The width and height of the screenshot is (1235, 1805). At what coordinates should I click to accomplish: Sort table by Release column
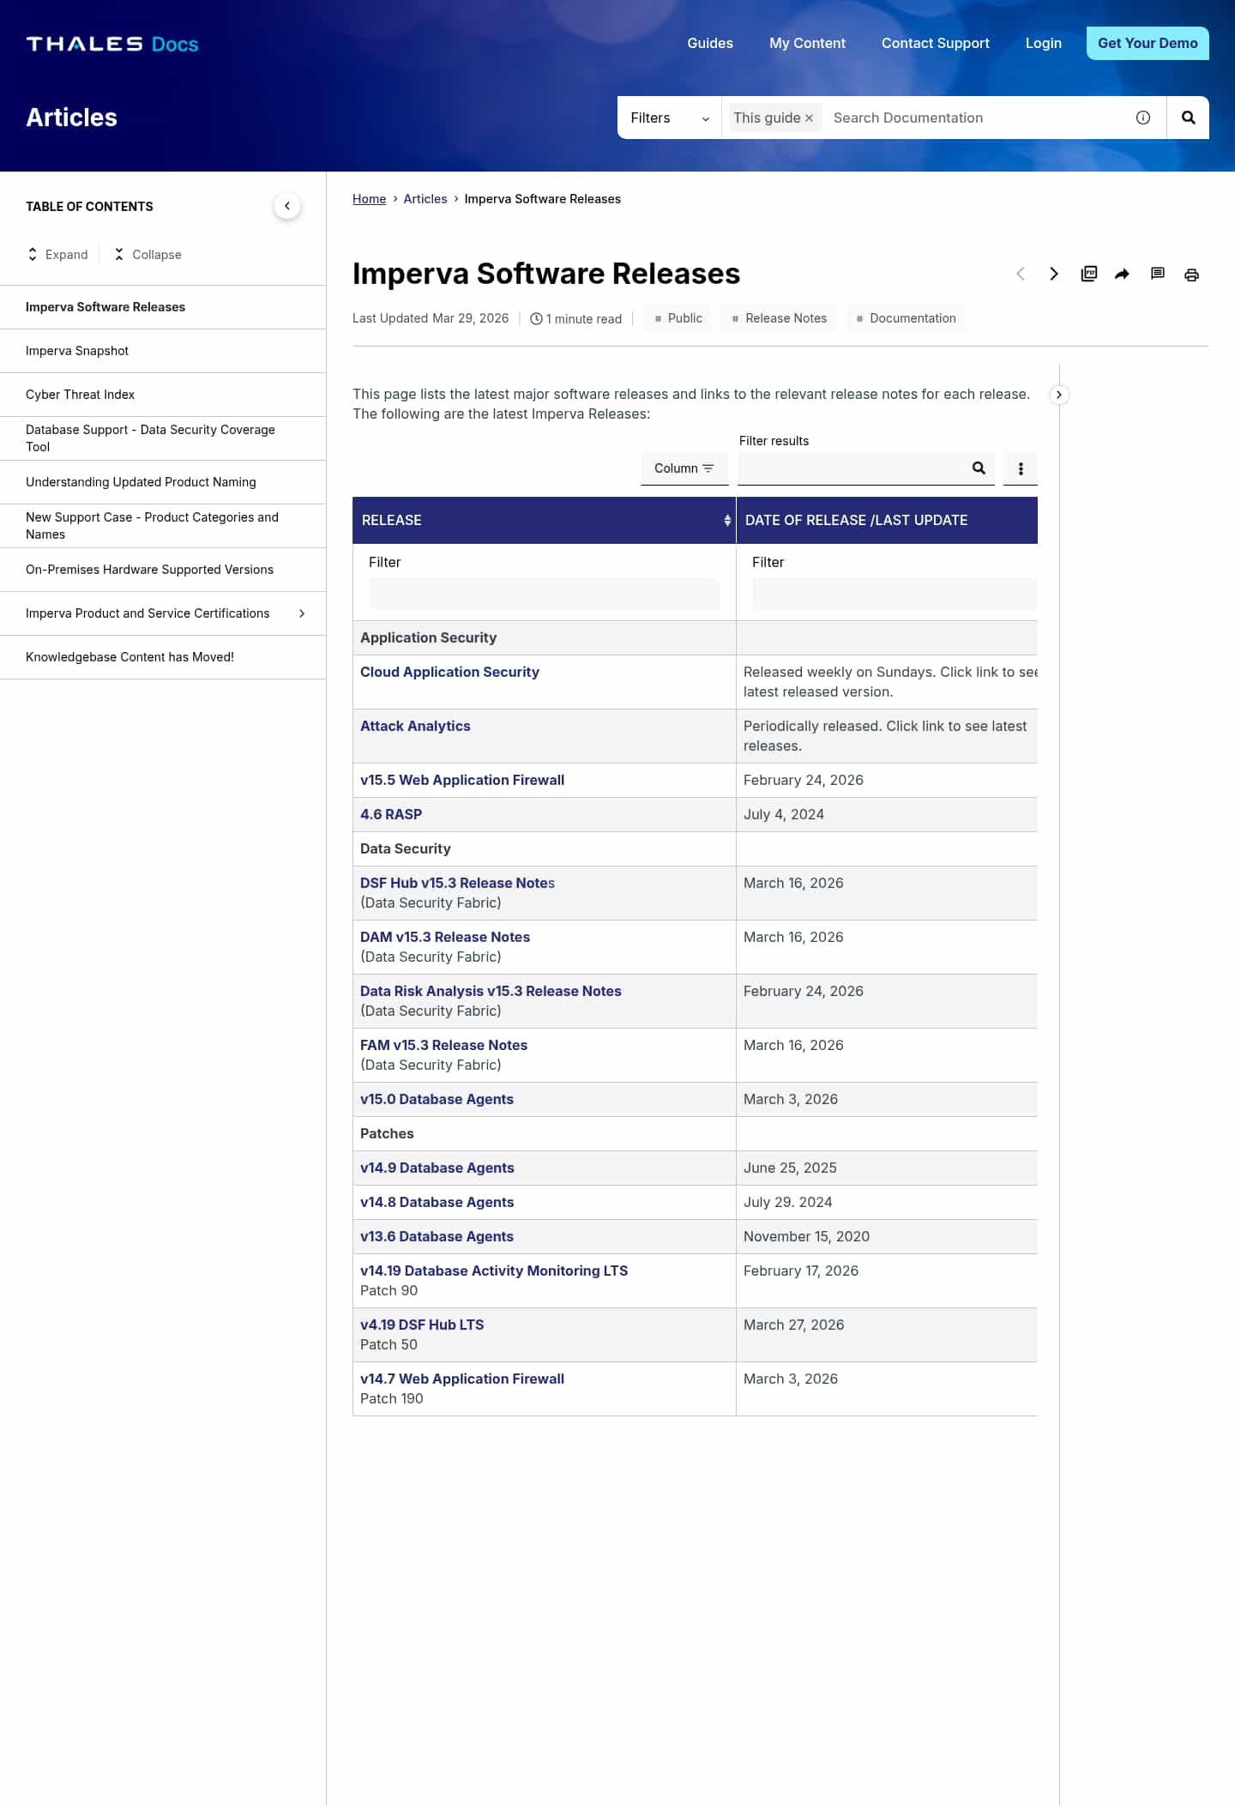click(727, 520)
